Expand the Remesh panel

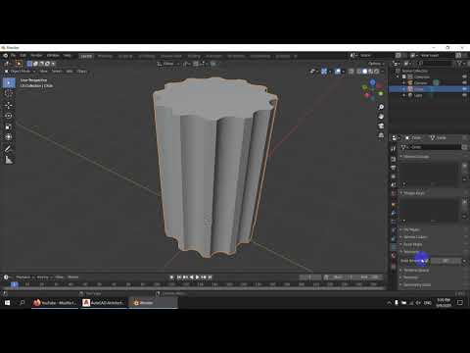(x=410, y=277)
